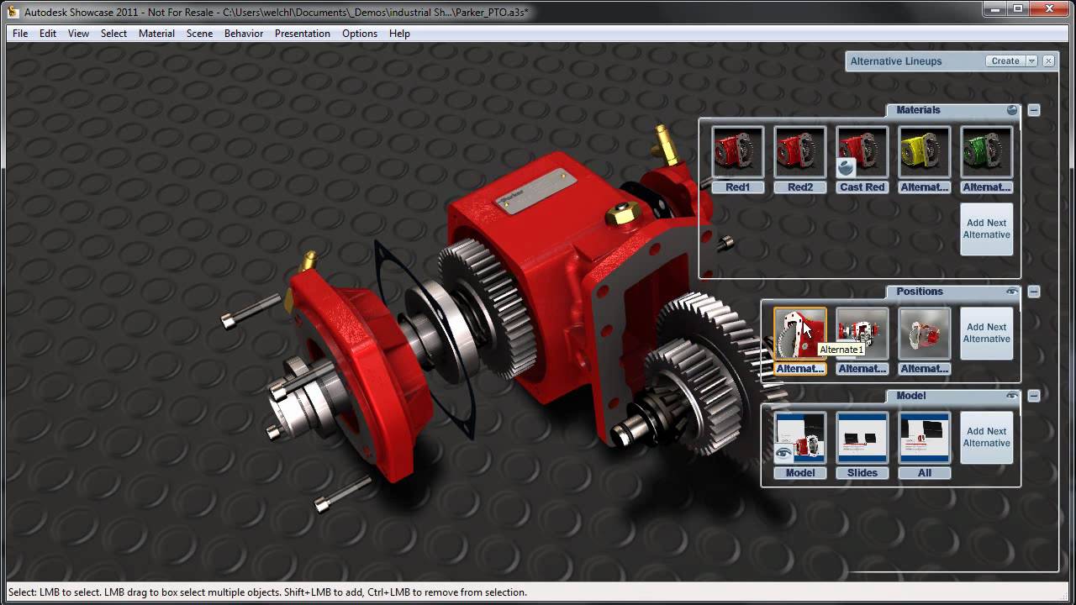Select the yellow material alternative thumbnail

click(925, 153)
